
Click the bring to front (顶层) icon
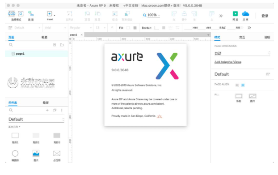tap(87, 14)
